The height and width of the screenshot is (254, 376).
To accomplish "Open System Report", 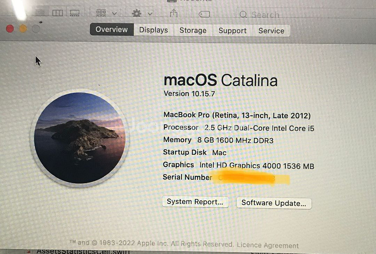I will [195, 202].
